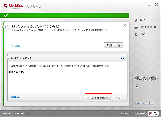Click the greyed-out 削除 button
Screen dimensions: 161x117
coord(119,98)
